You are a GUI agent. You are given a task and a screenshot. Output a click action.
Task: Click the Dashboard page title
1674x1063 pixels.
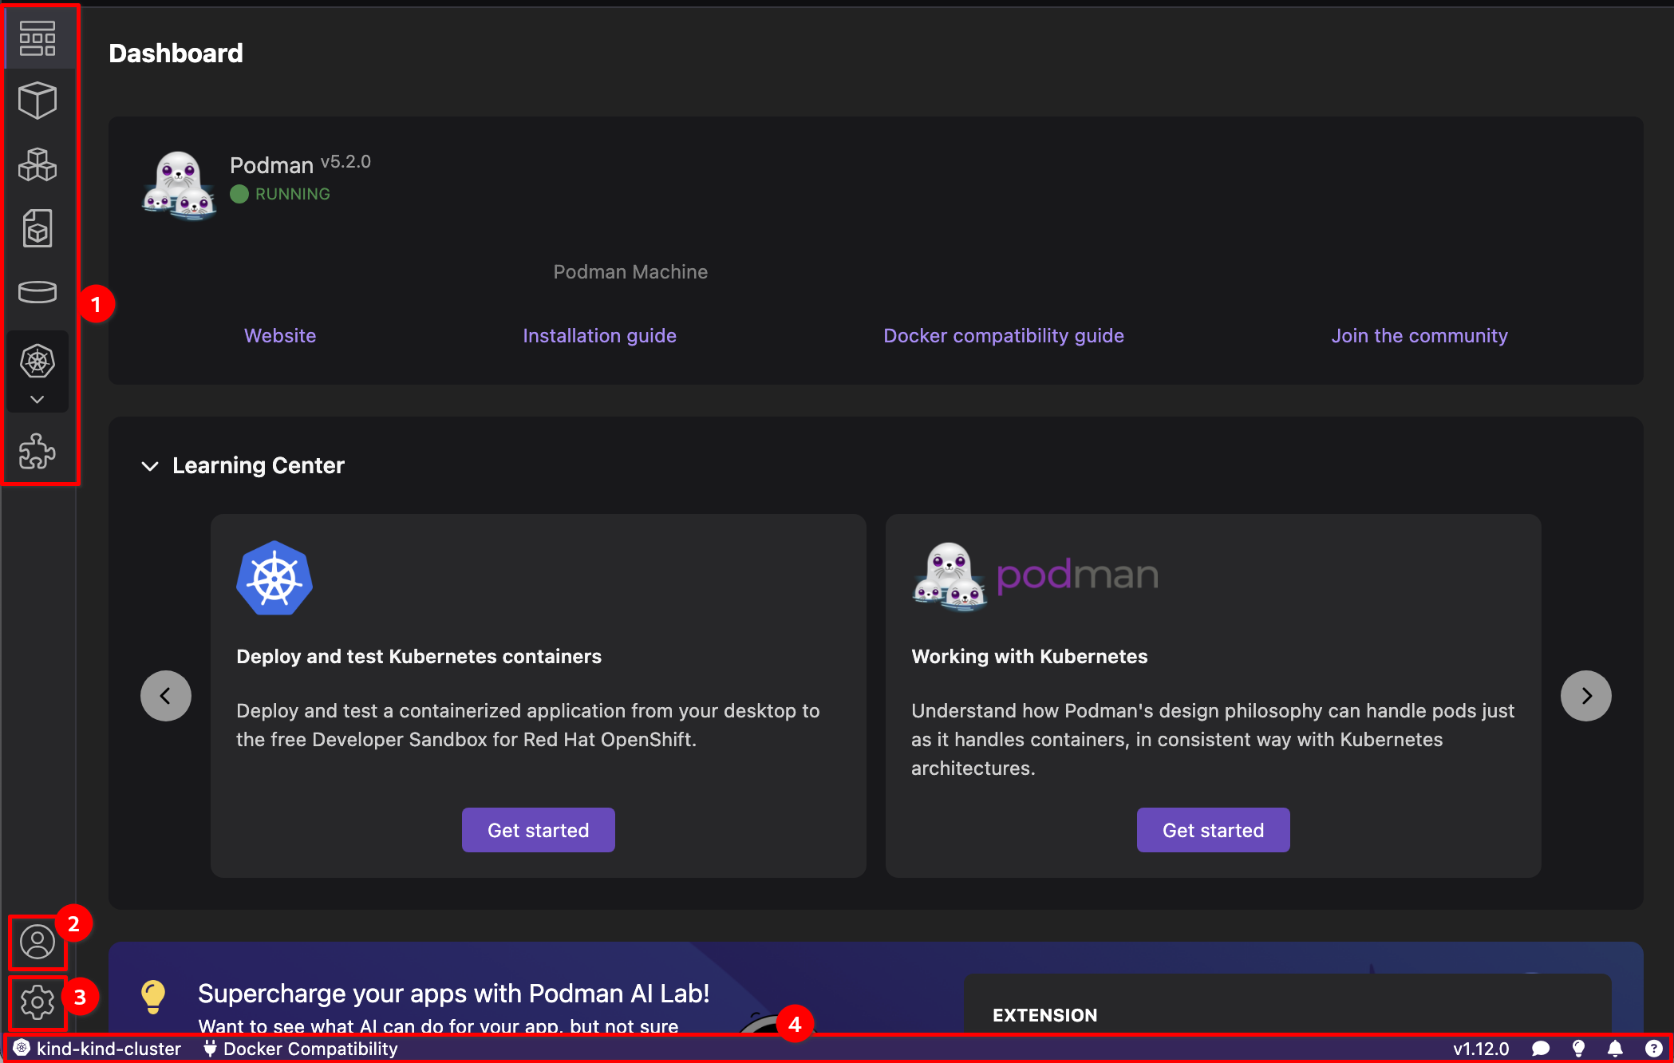tap(176, 53)
